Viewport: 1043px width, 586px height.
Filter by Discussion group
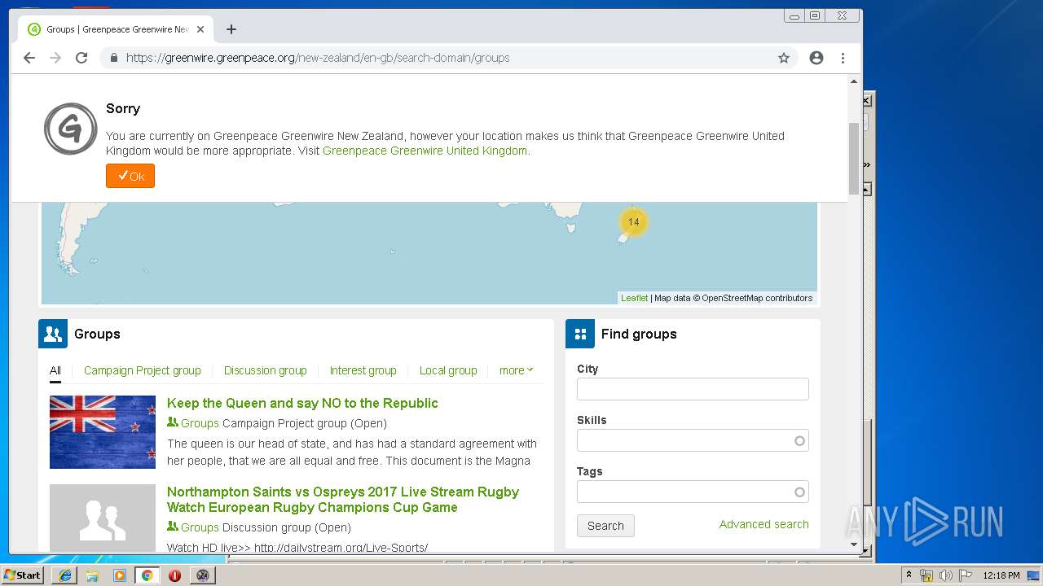point(266,370)
